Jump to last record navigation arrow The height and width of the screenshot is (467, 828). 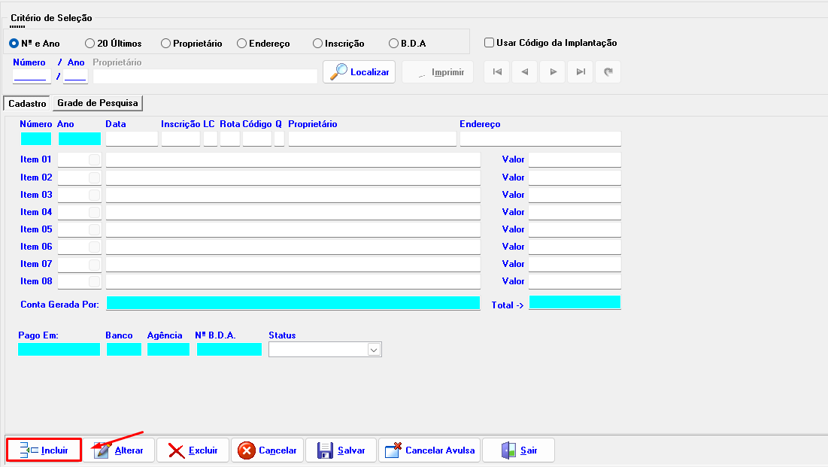pyautogui.click(x=581, y=72)
